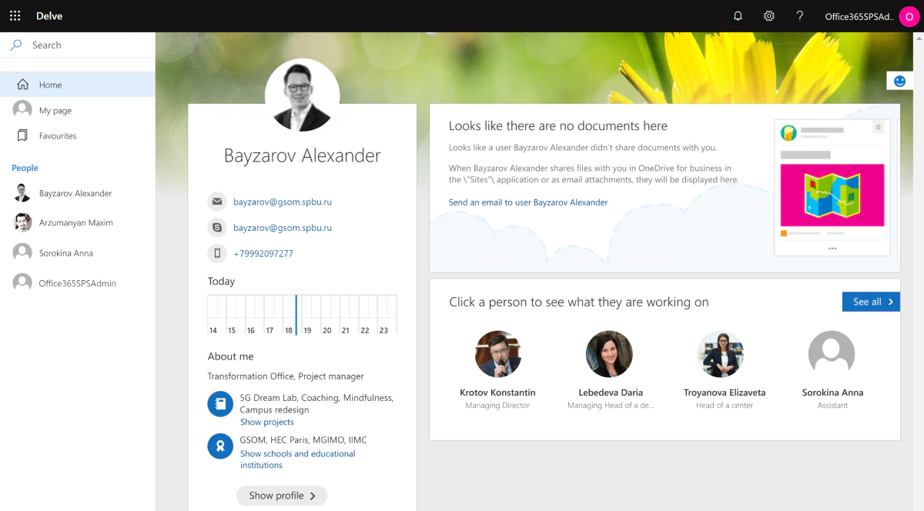Open the Show projects link
Screen dimensions: 924x511
[266, 422]
